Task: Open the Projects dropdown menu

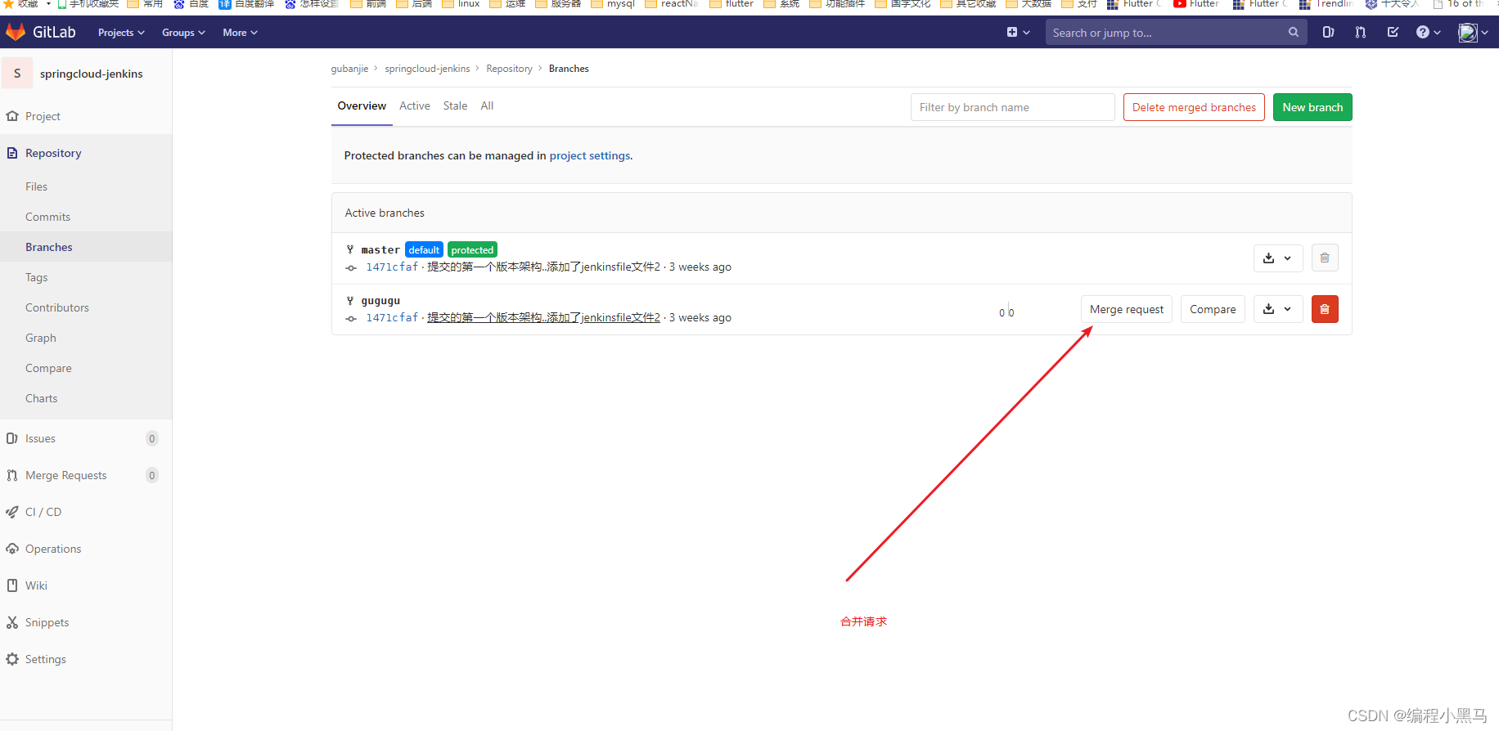Action: click(121, 33)
